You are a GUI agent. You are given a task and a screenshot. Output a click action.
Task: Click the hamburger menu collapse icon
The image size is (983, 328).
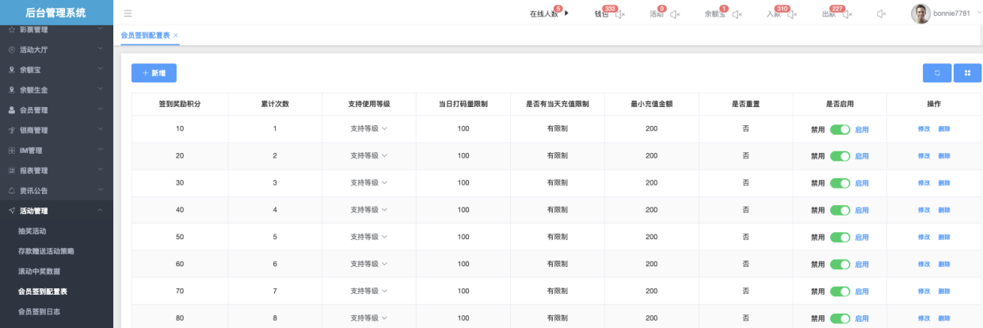point(128,13)
